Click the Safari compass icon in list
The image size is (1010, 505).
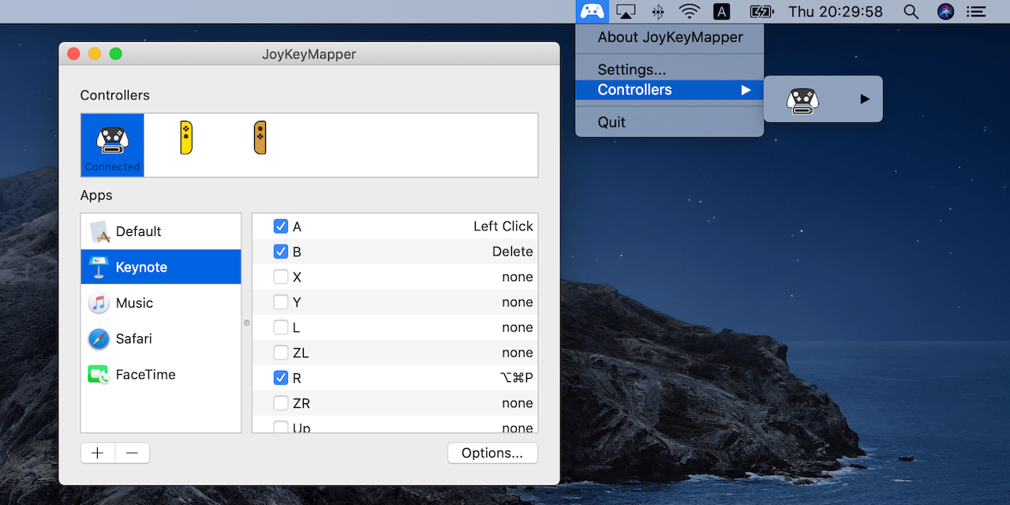coord(99,339)
